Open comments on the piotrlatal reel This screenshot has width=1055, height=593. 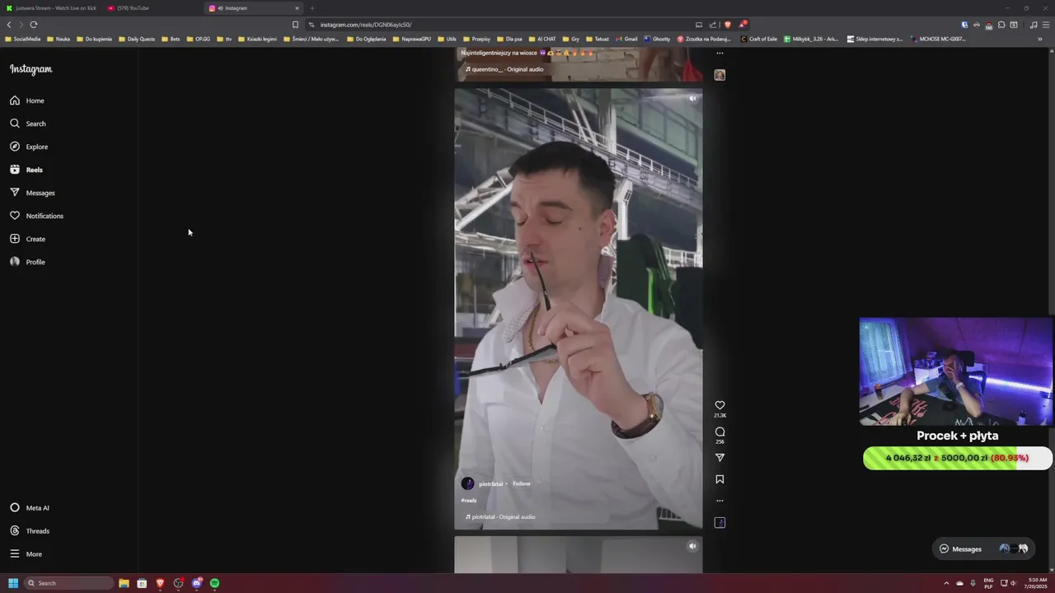[x=720, y=432]
